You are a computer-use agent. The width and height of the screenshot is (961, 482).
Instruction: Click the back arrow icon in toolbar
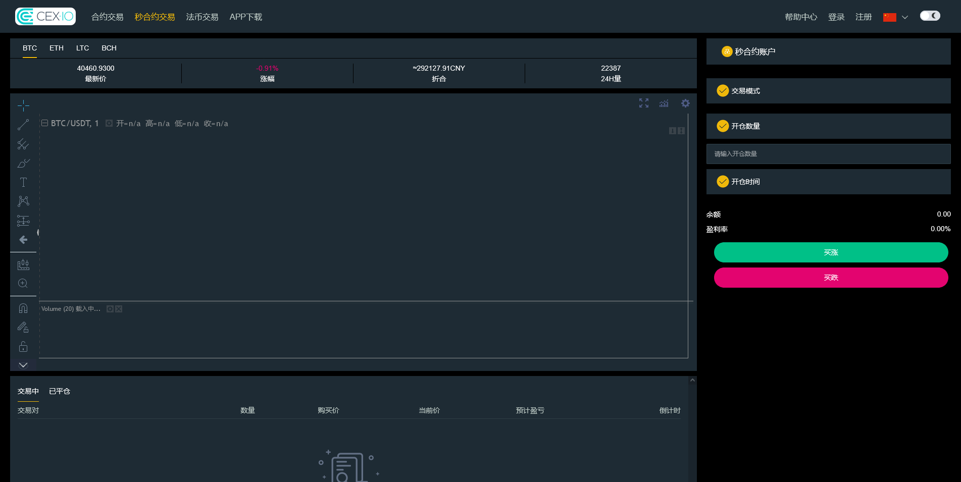(x=23, y=240)
